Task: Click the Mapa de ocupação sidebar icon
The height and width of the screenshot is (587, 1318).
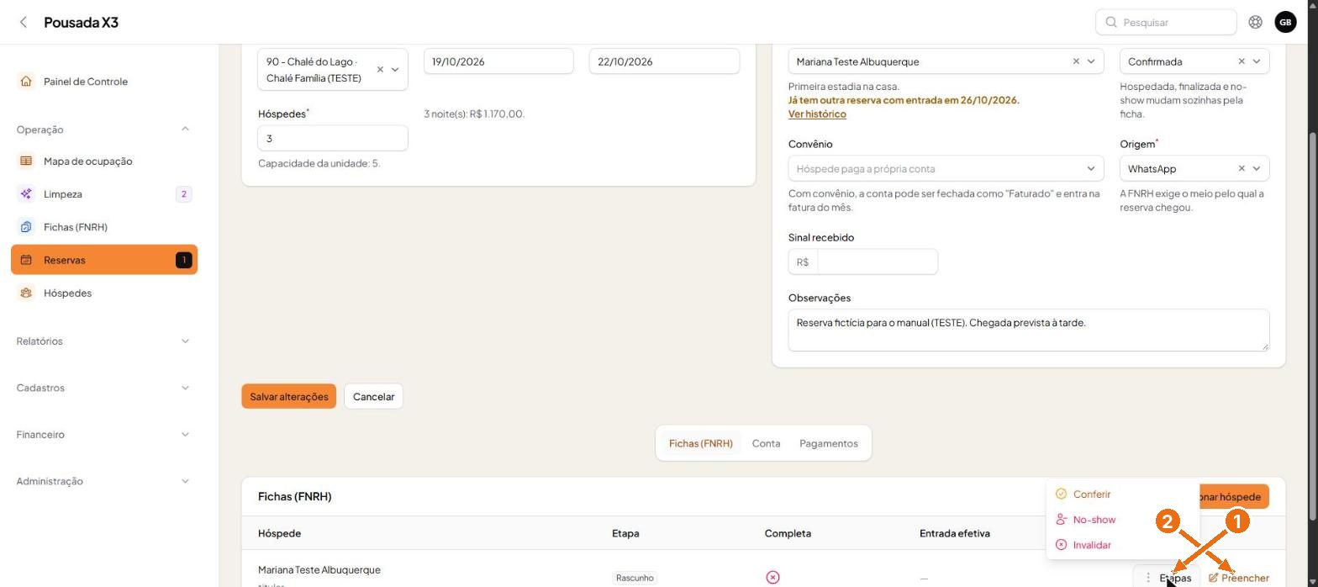Action: tap(26, 161)
